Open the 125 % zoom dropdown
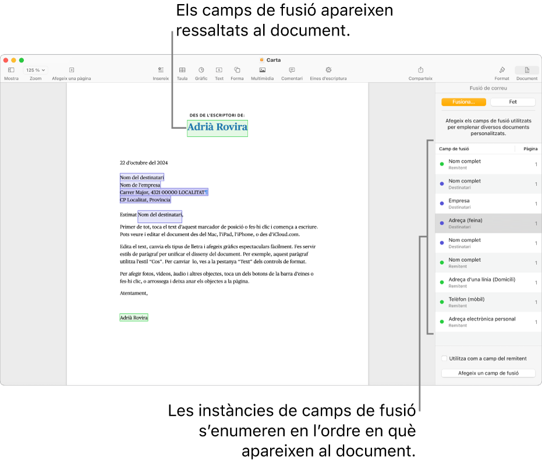 (36, 70)
